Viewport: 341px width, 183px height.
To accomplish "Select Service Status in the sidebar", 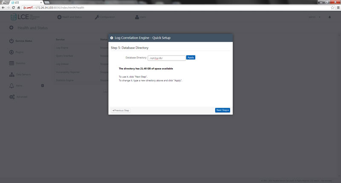I will pyautogui.click(x=21, y=41).
